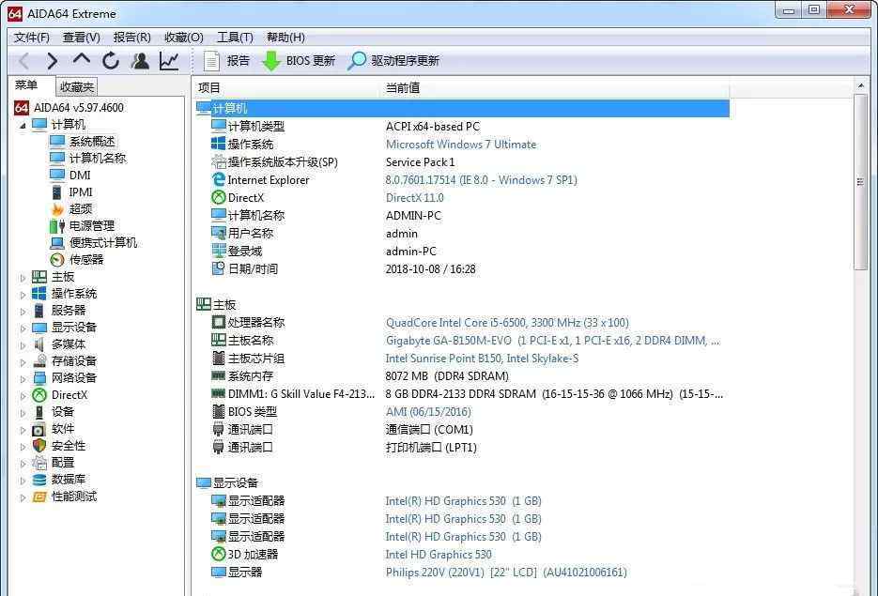The height and width of the screenshot is (596, 878).
Task: Select the 传感器 gauge icon
Action: [57, 260]
